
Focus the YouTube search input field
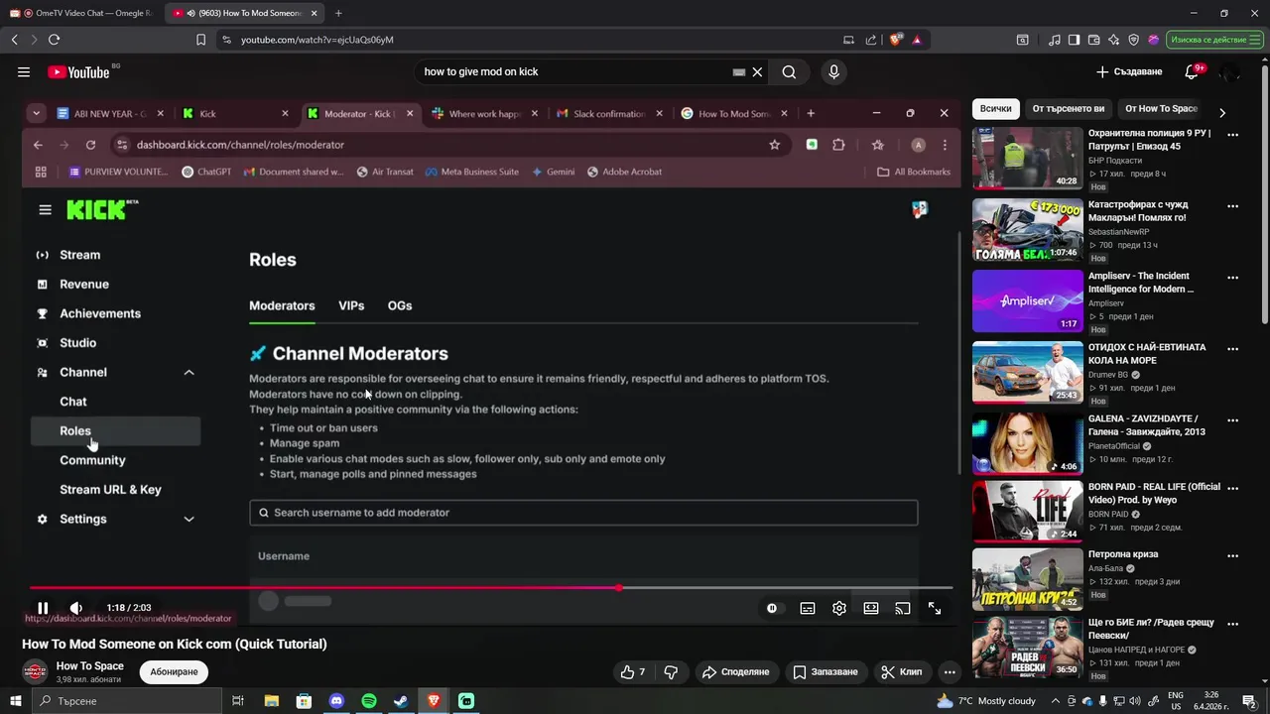tap(575, 71)
